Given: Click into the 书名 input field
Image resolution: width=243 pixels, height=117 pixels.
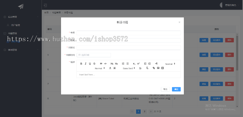Looking at the screenshot, I should 129,33.
